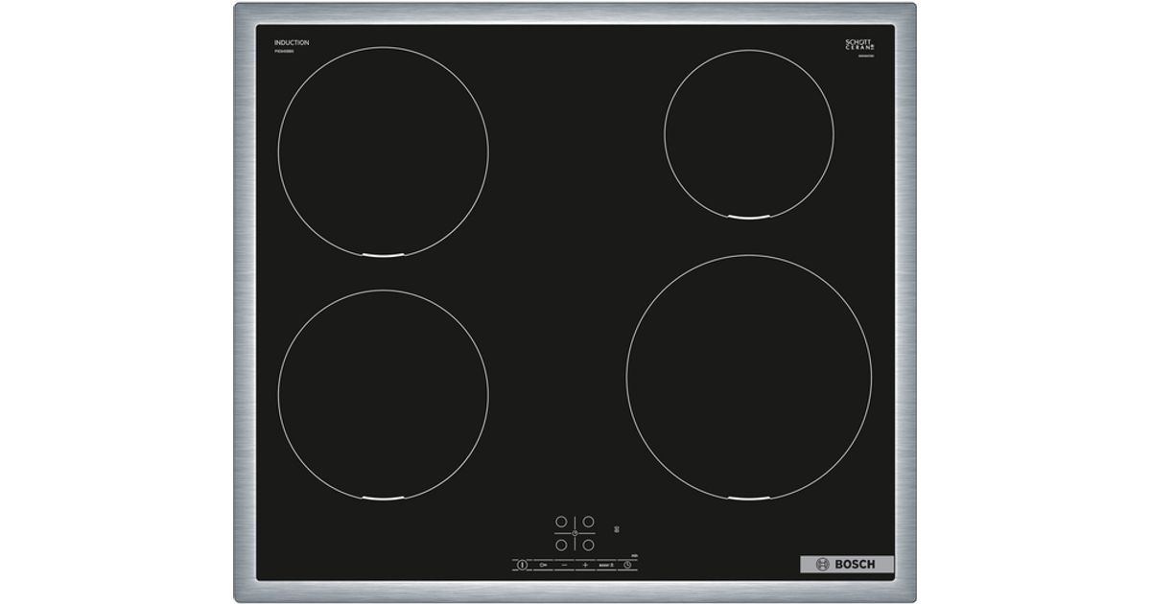This screenshot has height=604, width=1151.
Task: Click the front-left cooking zone ring
Action: 383,395
